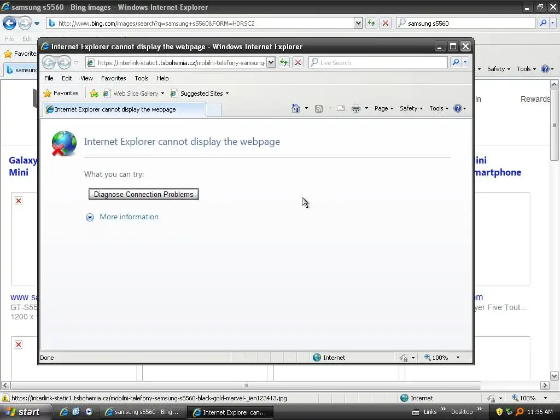560x420 pixels.
Task: Click Internet zone in front window status bar
Action: pyautogui.click(x=329, y=358)
